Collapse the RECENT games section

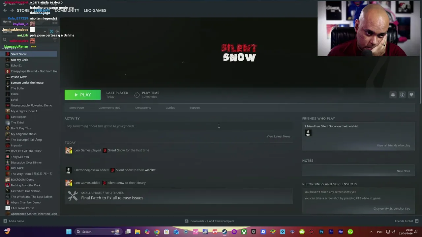tap(3, 48)
